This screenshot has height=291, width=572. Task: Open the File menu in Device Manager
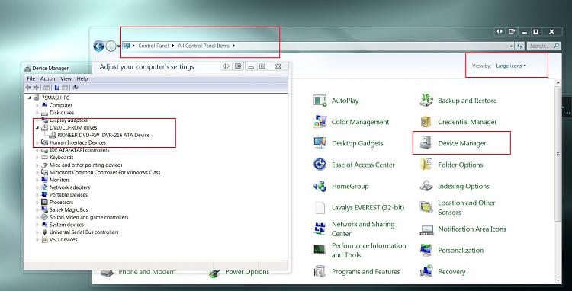[x=31, y=78]
